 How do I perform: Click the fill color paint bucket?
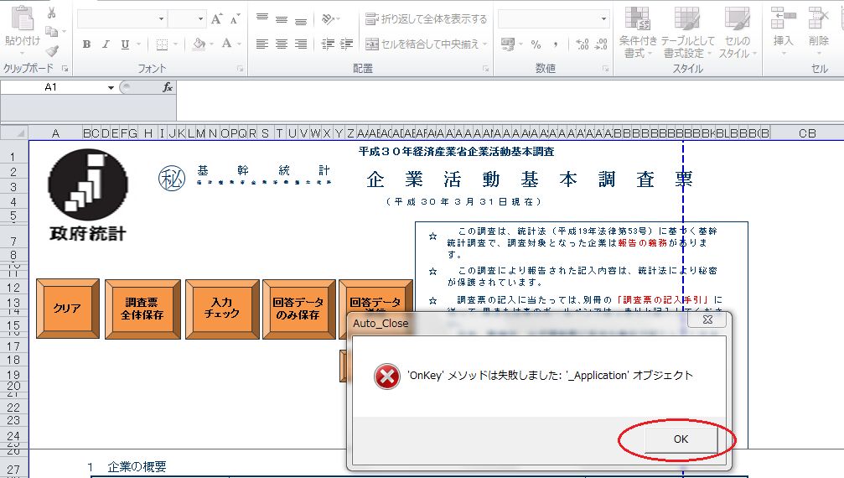tap(198, 44)
